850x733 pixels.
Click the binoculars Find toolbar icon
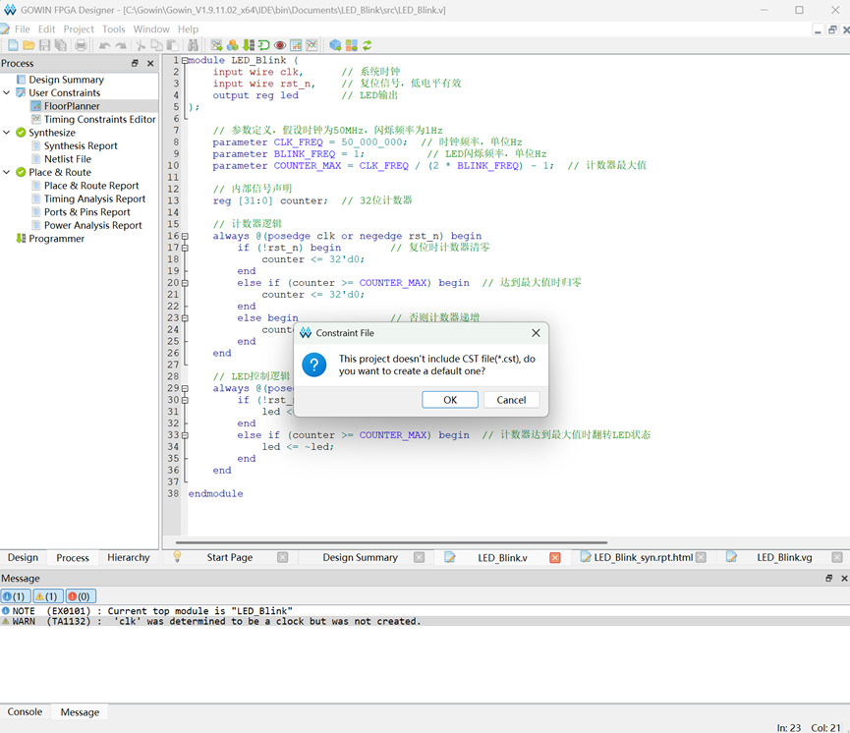click(193, 45)
